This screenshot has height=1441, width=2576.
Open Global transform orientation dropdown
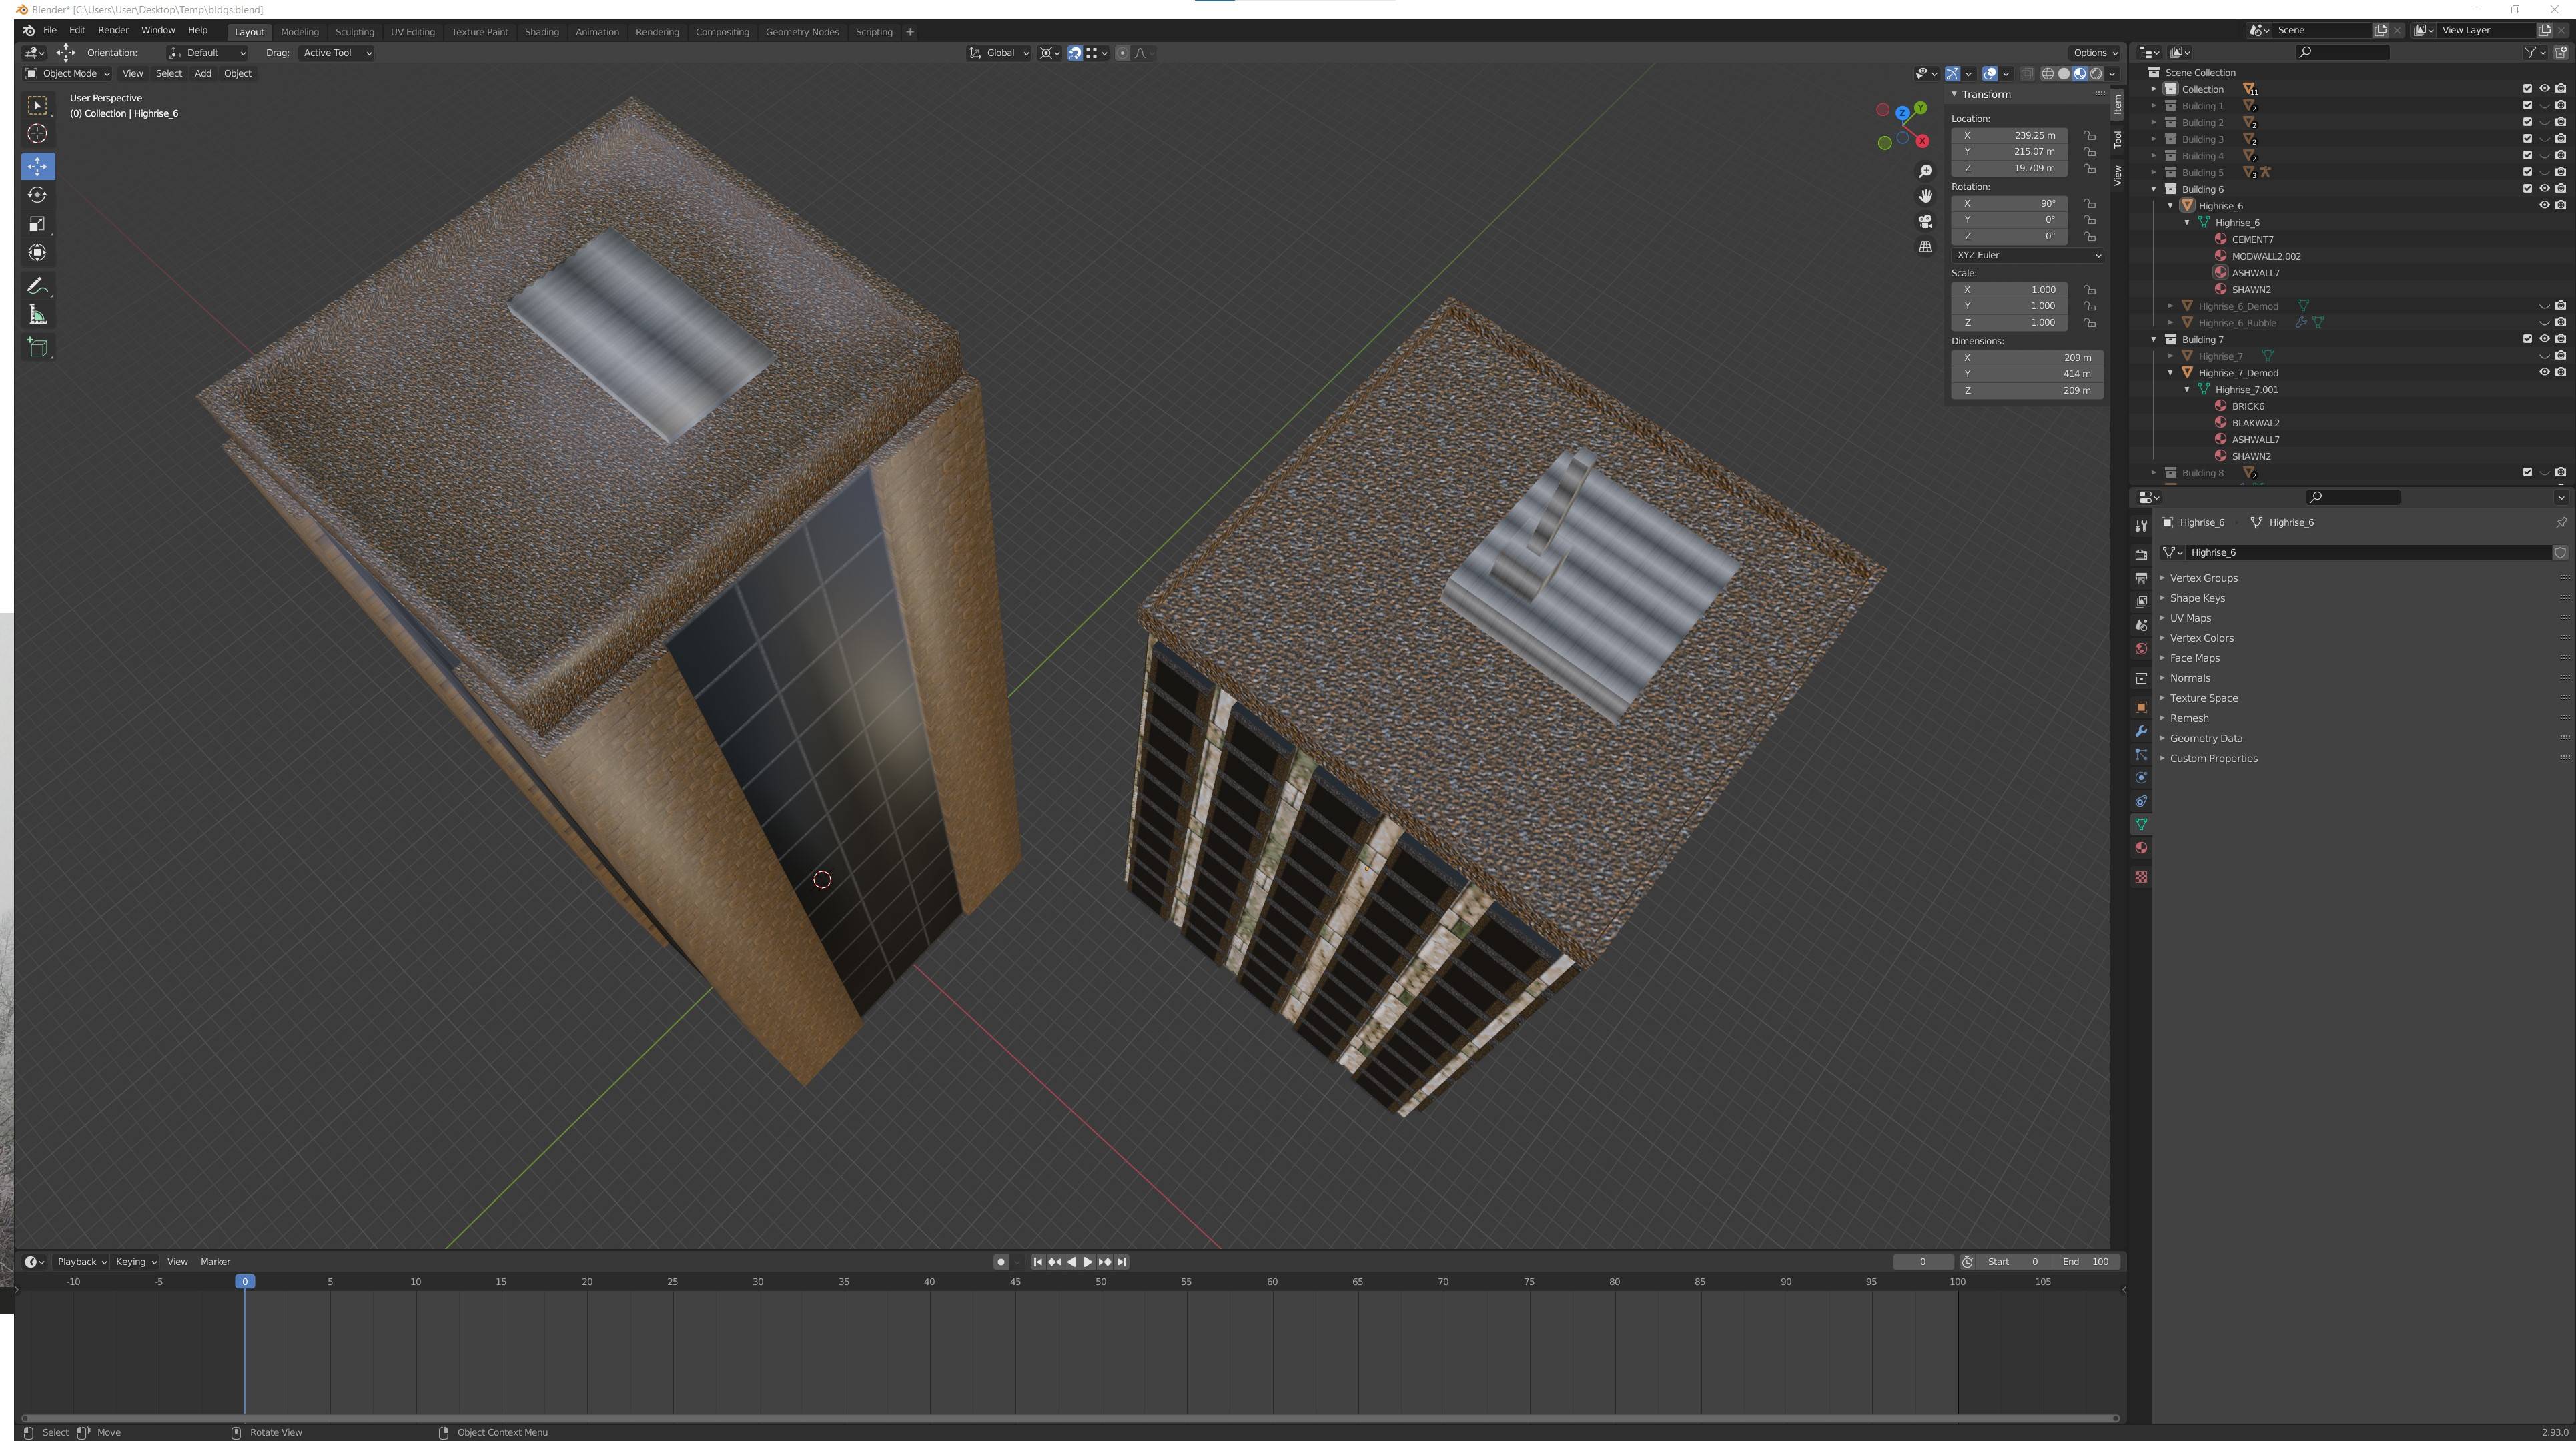pos(999,53)
